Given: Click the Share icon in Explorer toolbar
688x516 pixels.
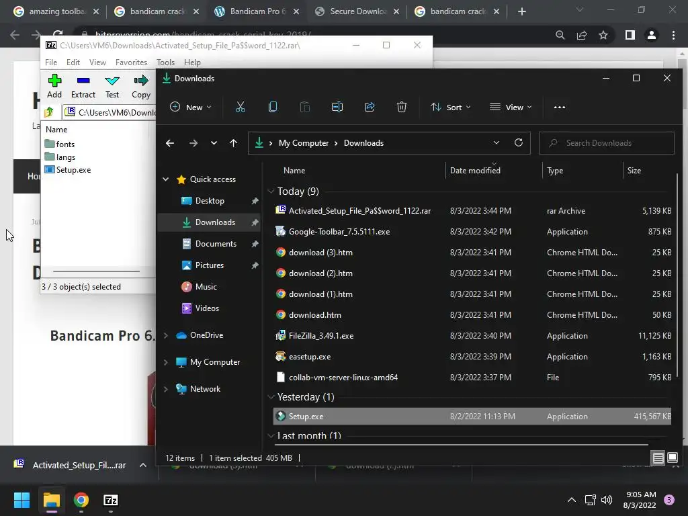Looking at the screenshot, I should click(x=370, y=107).
